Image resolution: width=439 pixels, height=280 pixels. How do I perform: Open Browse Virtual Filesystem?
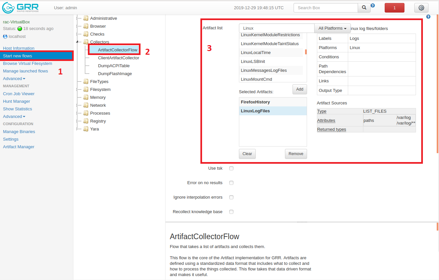coord(27,64)
